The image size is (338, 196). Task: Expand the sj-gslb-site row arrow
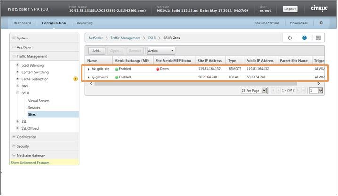coord(88,77)
